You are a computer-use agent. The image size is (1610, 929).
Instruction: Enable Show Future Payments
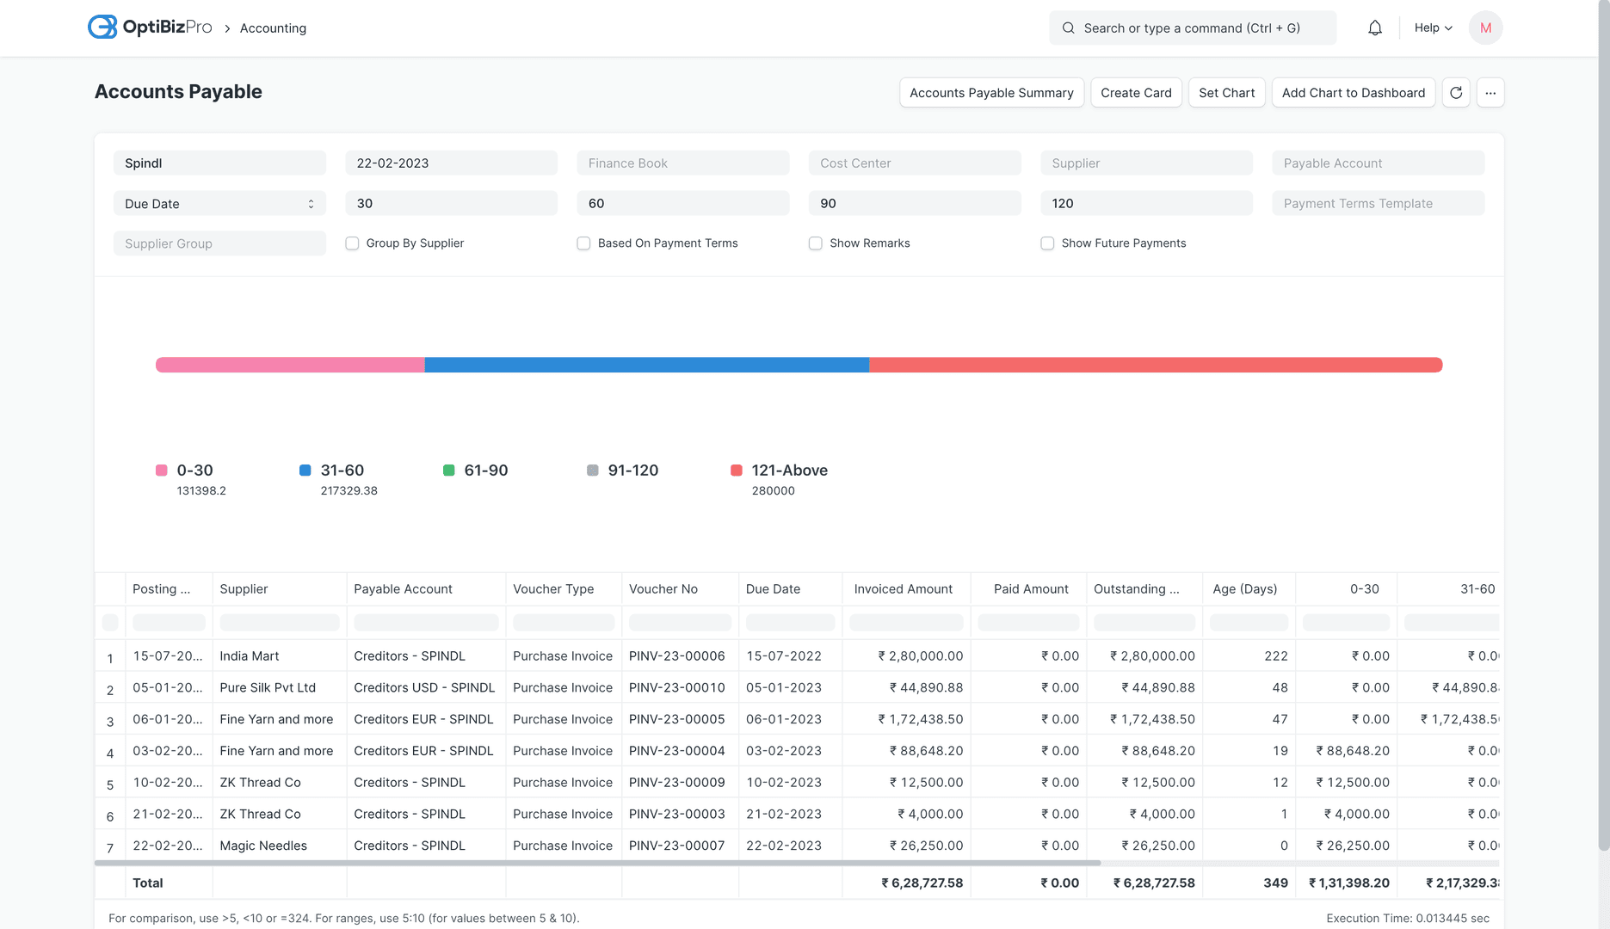pos(1047,243)
